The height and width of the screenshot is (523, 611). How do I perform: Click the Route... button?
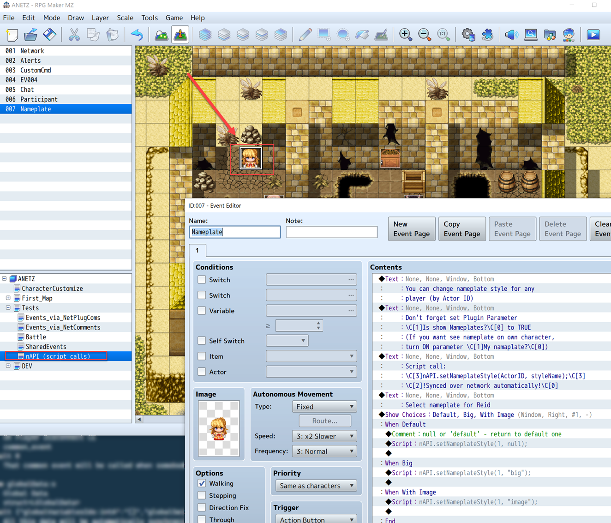(325, 421)
